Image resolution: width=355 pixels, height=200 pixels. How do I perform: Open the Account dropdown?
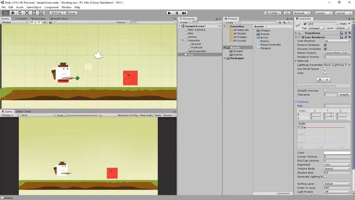click(301, 13)
